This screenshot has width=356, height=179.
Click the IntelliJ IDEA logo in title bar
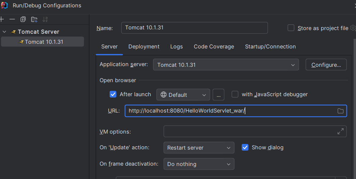click(4, 5)
